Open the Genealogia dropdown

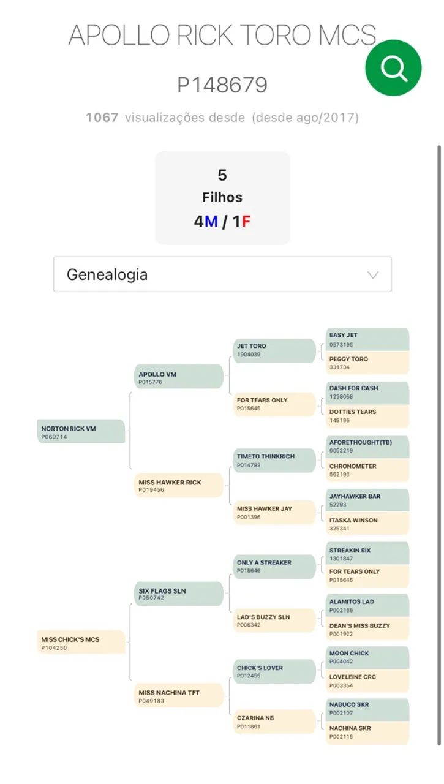(x=222, y=274)
